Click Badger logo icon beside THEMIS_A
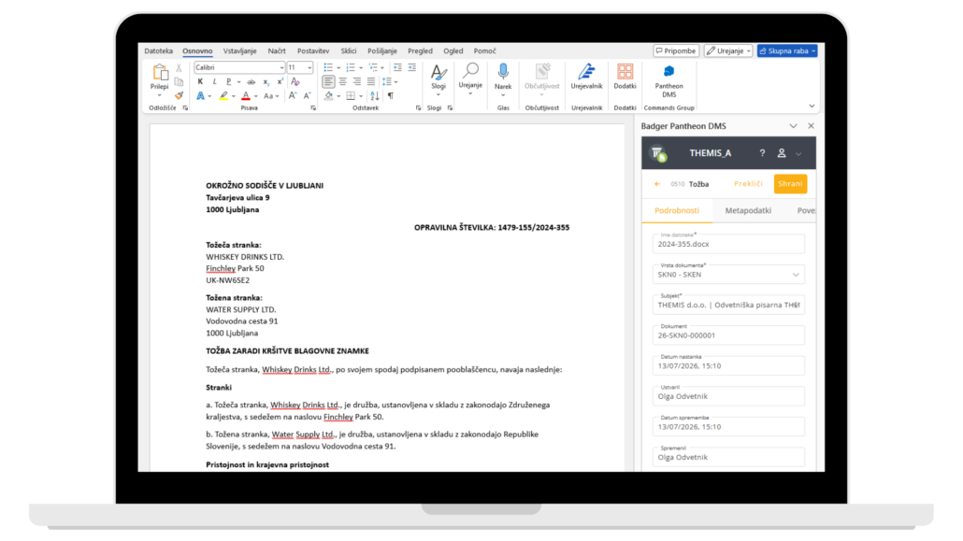Viewport: 963px width, 541px height. tap(659, 153)
